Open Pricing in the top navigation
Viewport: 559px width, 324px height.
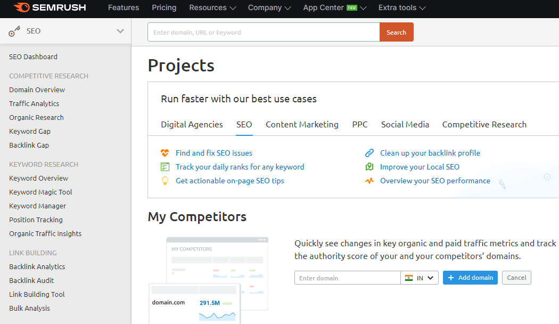point(164,7)
